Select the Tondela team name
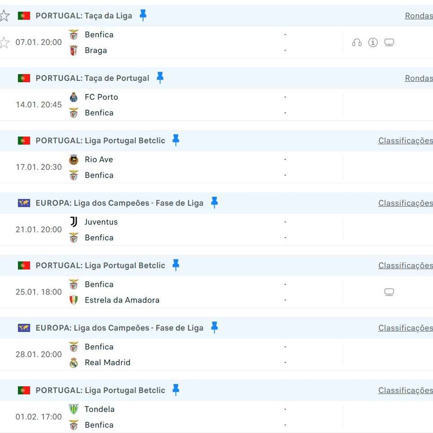Screen dimensions: 433x433 click(100, 409)
